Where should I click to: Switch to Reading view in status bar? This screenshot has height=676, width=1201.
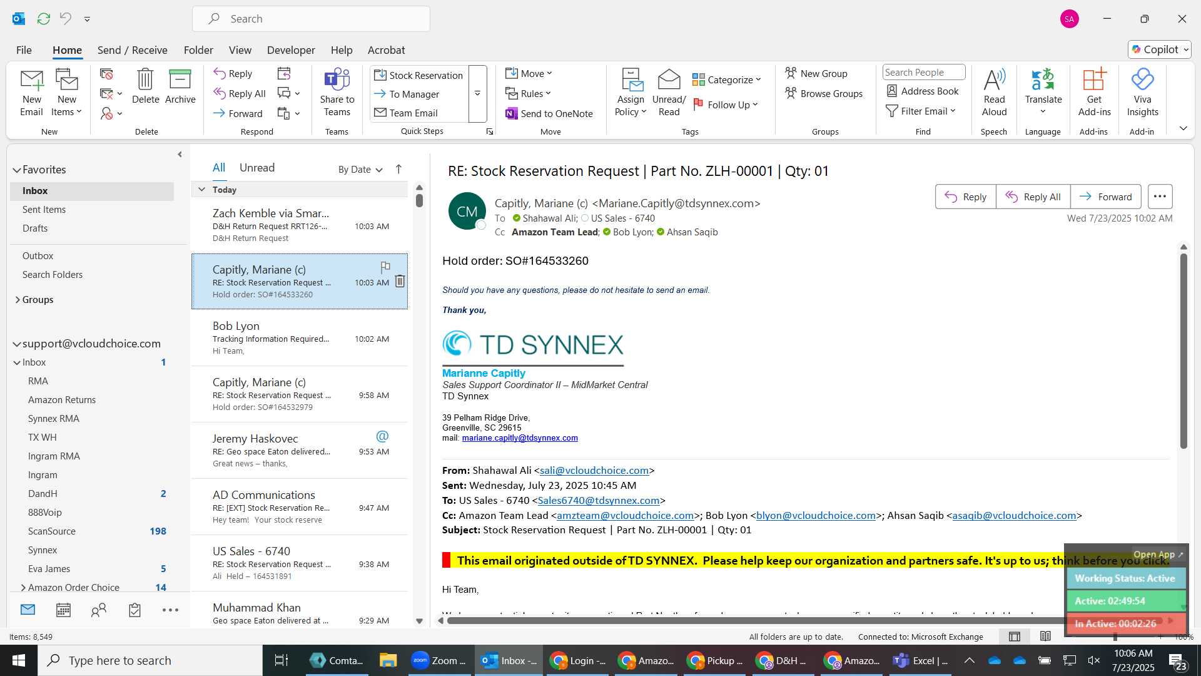click(x=1045, y=637)
